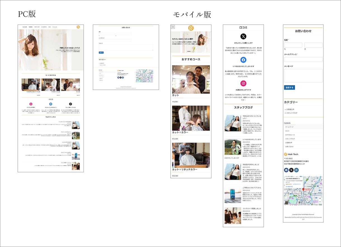Open the カット course photo
Screen dimensions: 341x247
[191, 79]
